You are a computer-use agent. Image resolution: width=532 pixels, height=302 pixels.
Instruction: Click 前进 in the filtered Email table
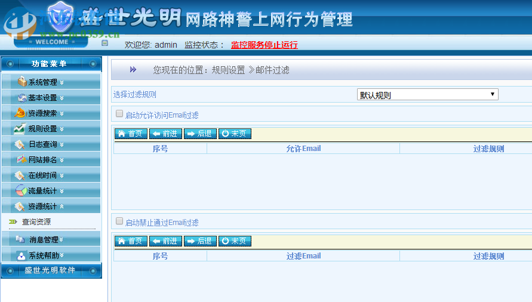(x=165, y=241)
